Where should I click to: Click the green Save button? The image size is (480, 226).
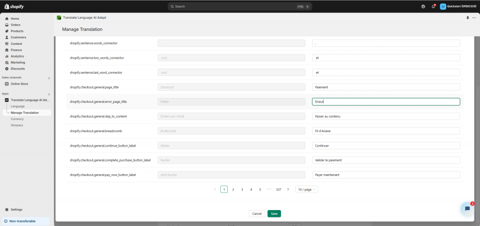274,213
